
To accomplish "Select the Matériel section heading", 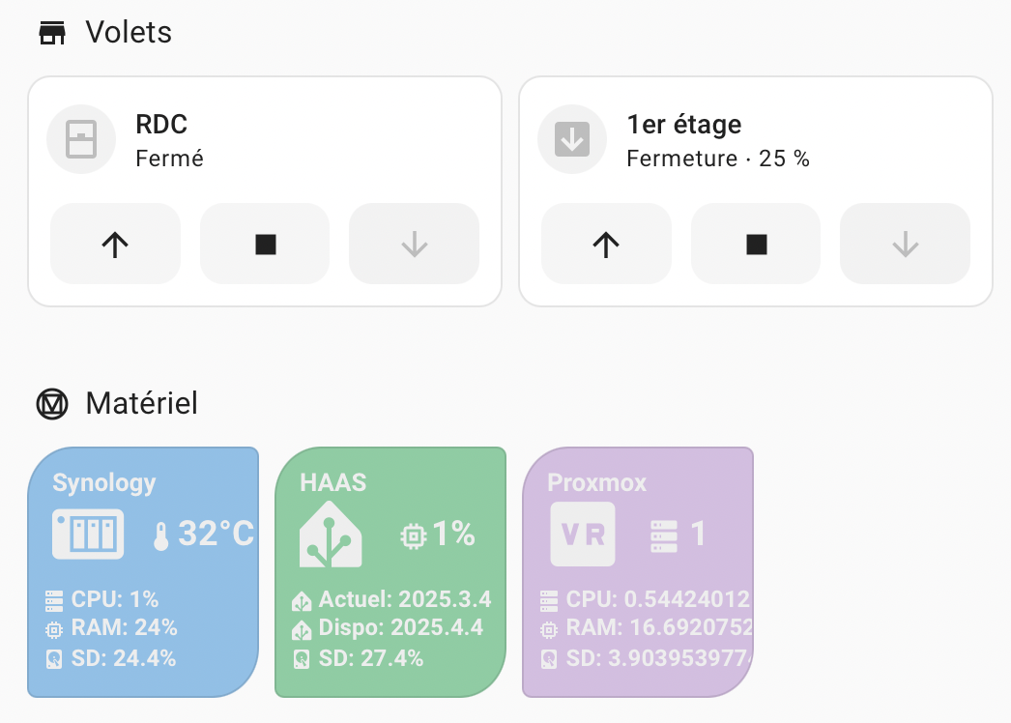I will coord(141,404).
